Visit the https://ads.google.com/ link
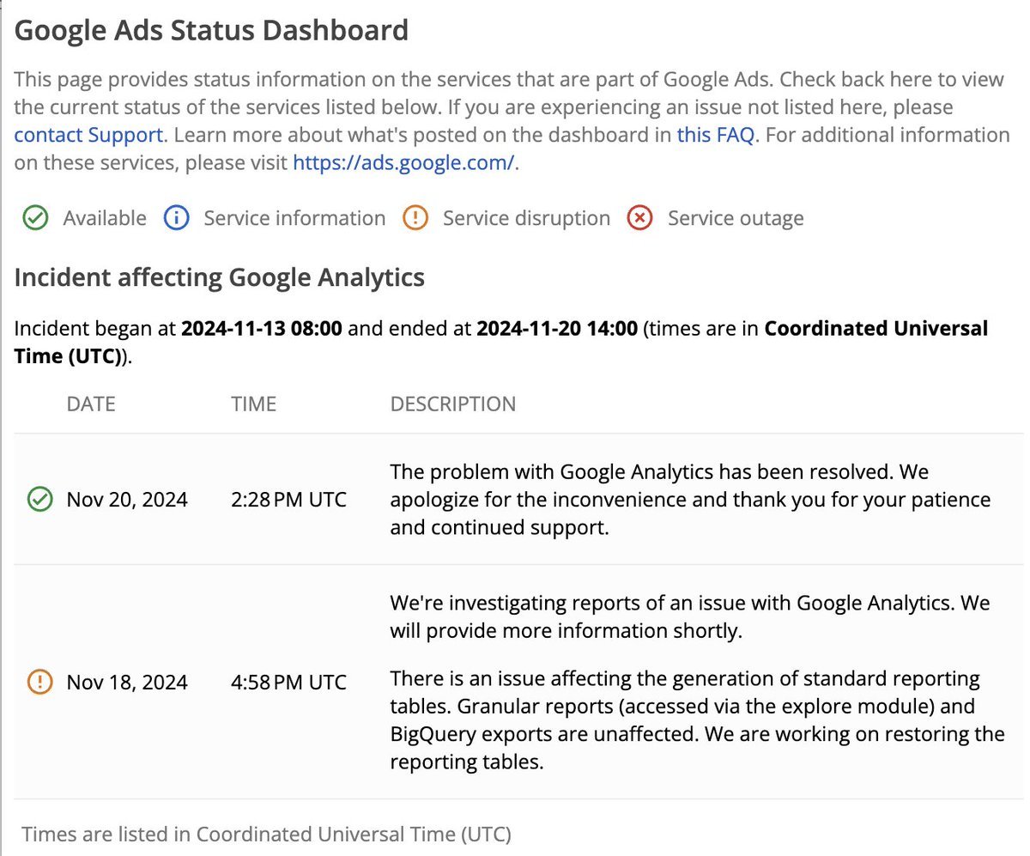The height and width of the screenshot is (856, 1030). tap(402, 162)
